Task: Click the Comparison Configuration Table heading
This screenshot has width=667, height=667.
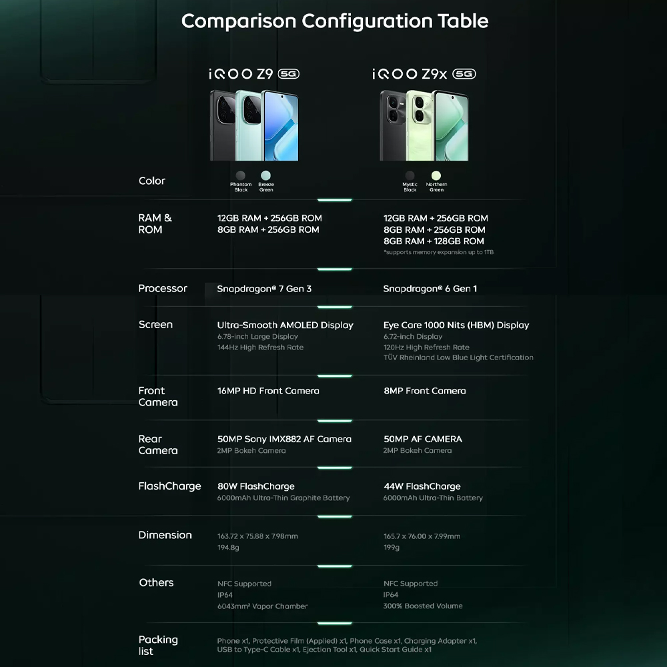Action: 334,21
